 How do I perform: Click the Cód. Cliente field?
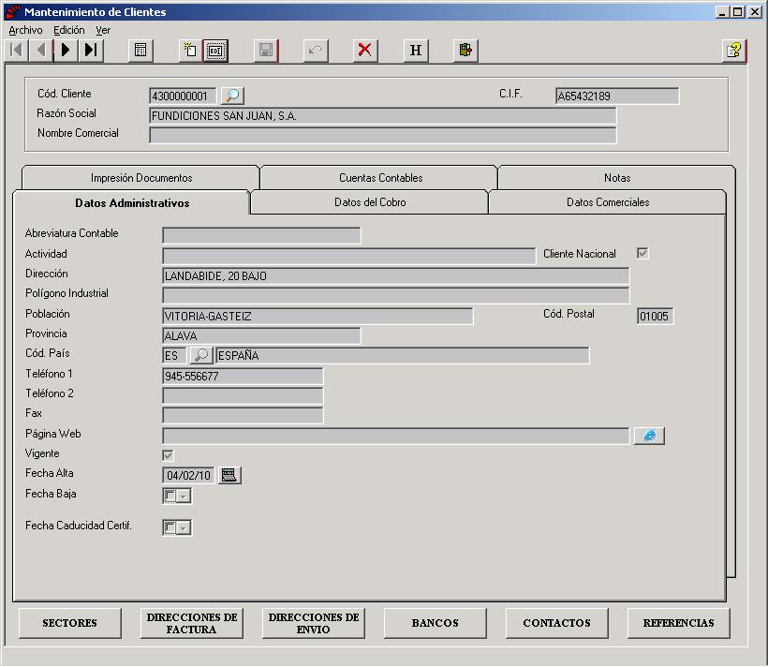point(183,96)
